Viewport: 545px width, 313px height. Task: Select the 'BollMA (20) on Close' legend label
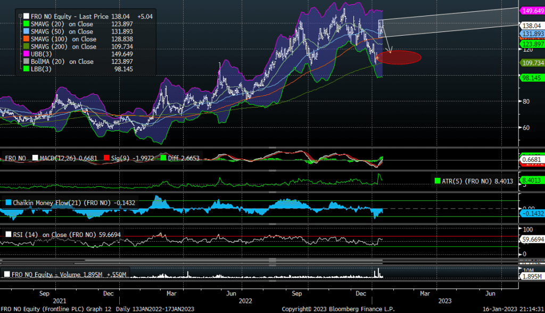[x=62, y=62]
